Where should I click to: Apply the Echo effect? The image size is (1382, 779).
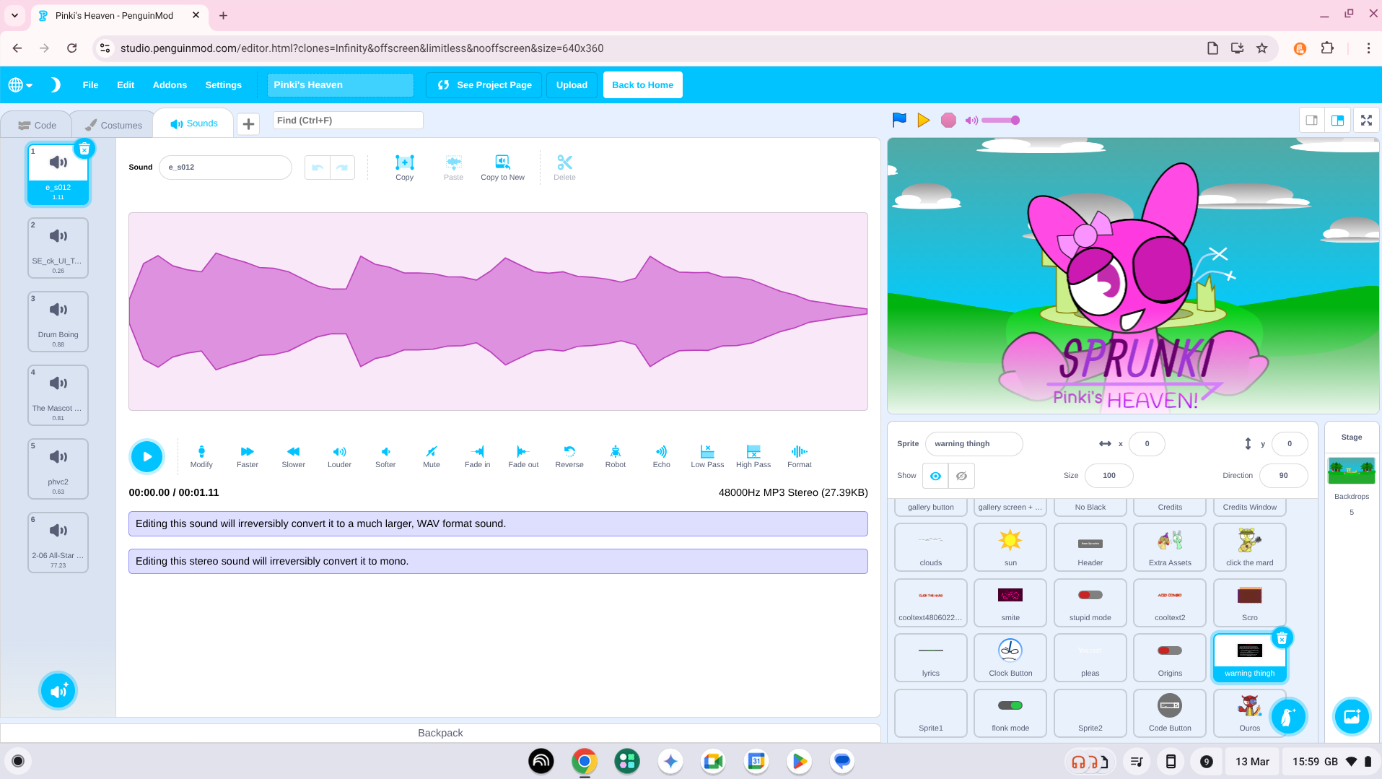coord(662,456)
